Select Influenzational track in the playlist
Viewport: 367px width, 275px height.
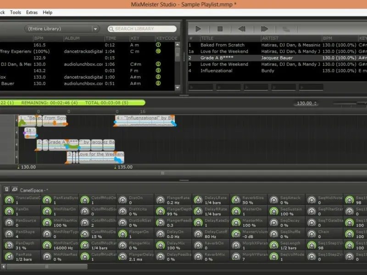217,71
